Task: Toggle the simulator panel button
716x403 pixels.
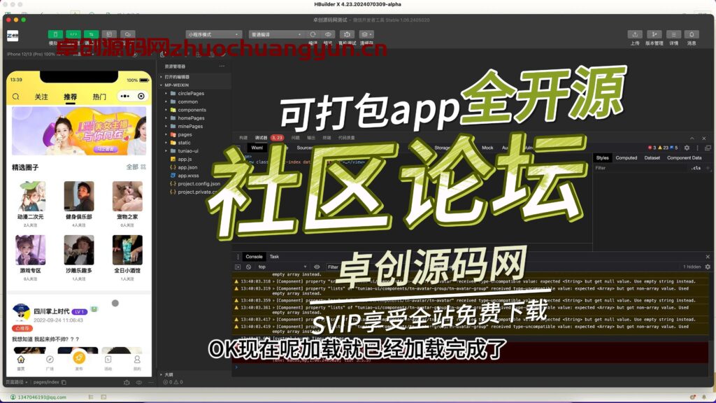Action: [55, 34]
